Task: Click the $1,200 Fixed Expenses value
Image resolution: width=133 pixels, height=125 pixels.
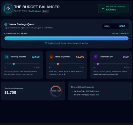Action: coord(80,57)
